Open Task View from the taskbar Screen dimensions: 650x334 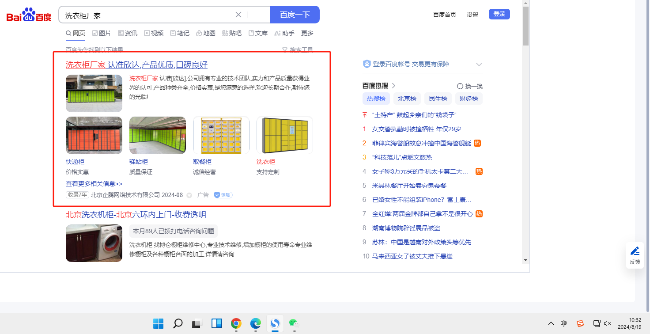197,323
